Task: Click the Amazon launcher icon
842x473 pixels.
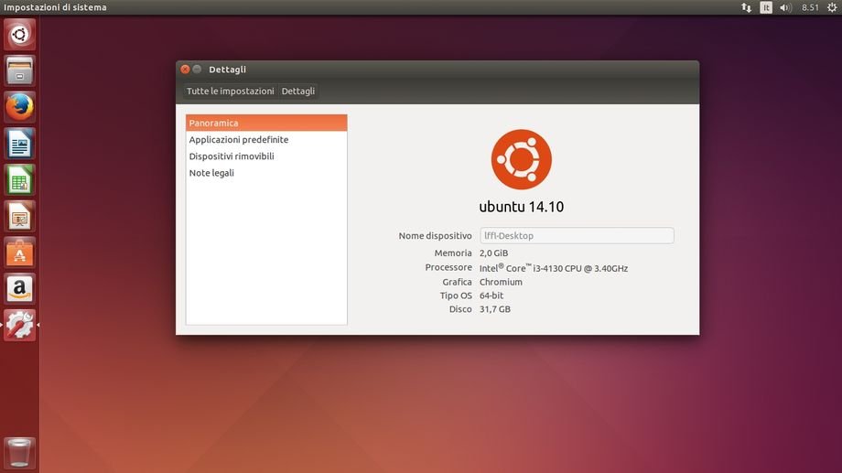Action: tap(19, 289)
